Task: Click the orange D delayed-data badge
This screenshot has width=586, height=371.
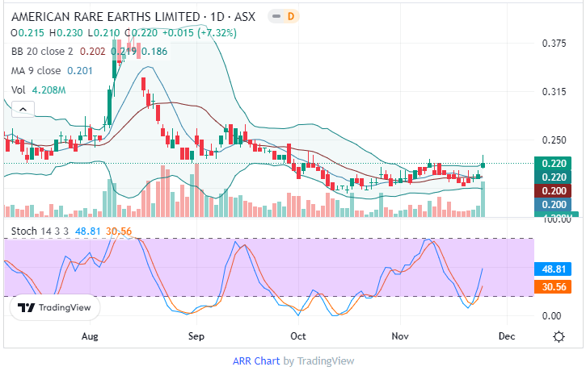Action: pos(292,16)
